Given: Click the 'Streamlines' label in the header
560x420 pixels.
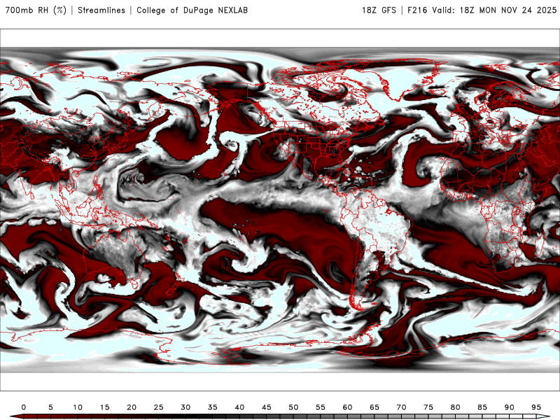Looking at the screenshot, I should pyautogui.click(x=101, y=10).
